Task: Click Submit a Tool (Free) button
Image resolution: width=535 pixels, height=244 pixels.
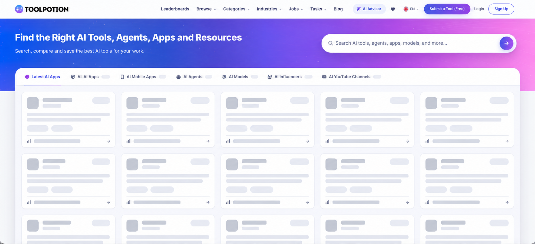Action: coord(447,9)
